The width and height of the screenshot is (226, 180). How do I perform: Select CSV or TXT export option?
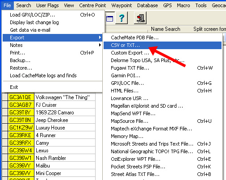163,45
